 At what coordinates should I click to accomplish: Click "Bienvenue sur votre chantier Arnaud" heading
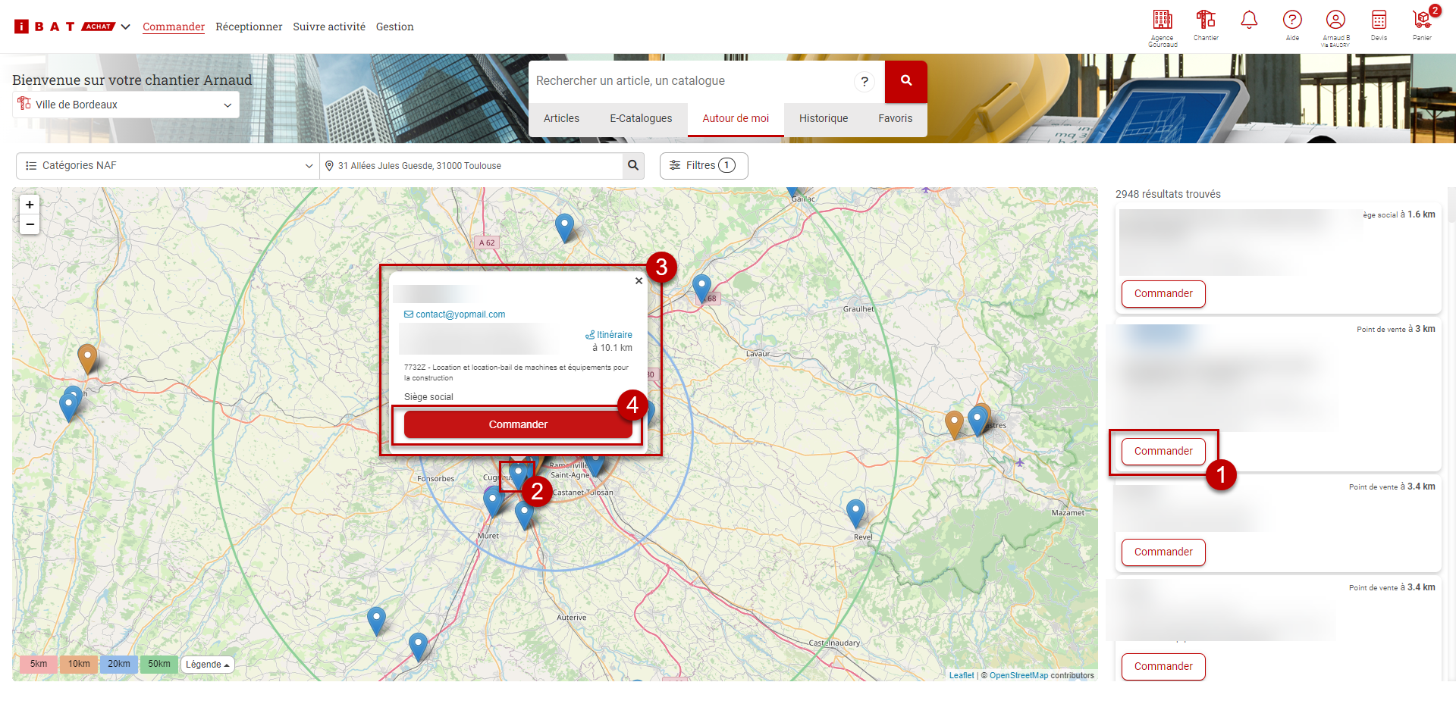pyautogui.click(x=132, y=80)
